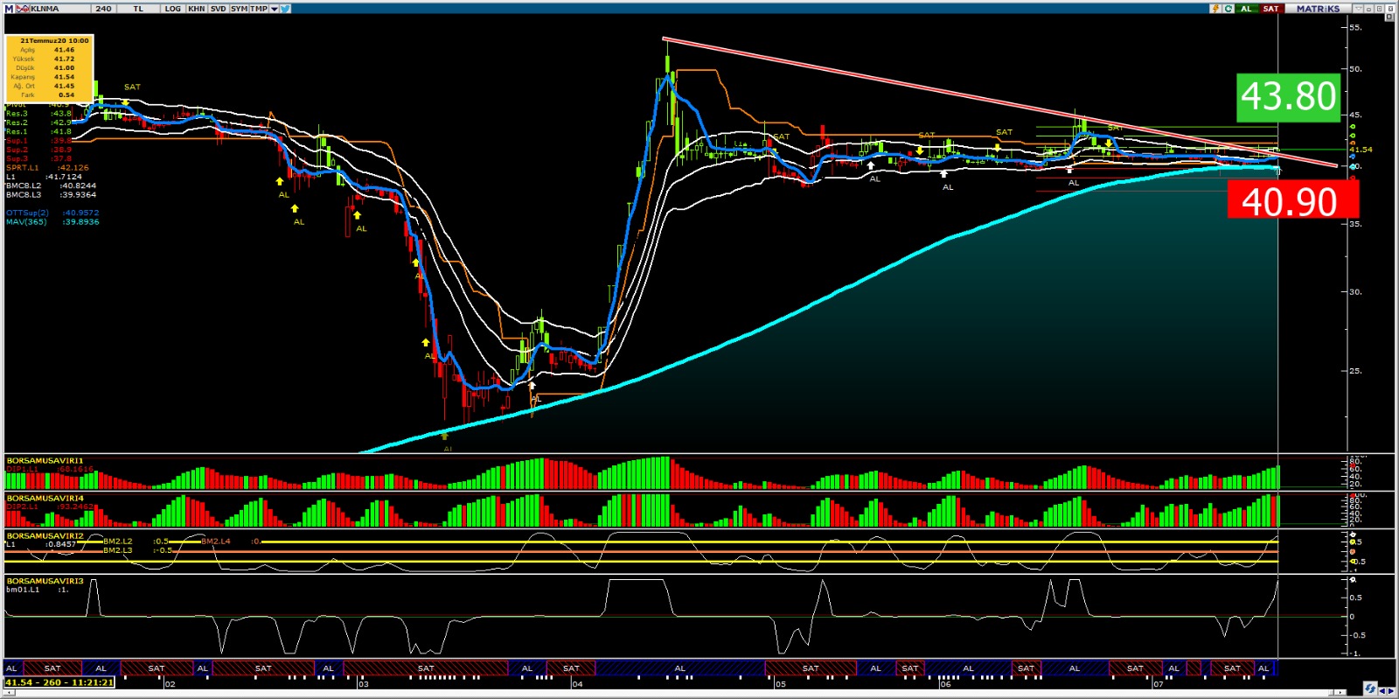Toggle the SVD option in toolbar
This screenshot has width=1399, height=699.
tap(218, 8)
